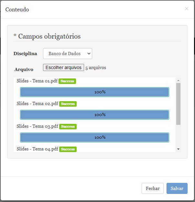Select the Slides - Tema 03.pdf file name

click(x=37, y=126)
